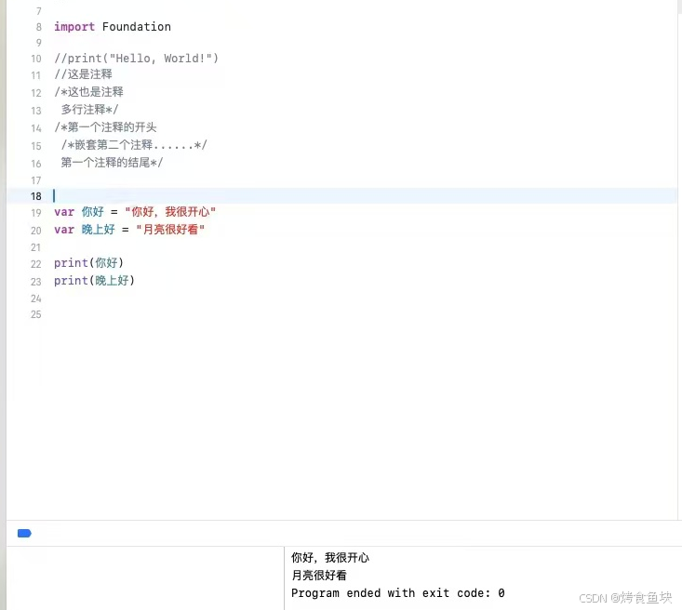
Task: Click line number 25 in gutter
Action: [35, 315]
